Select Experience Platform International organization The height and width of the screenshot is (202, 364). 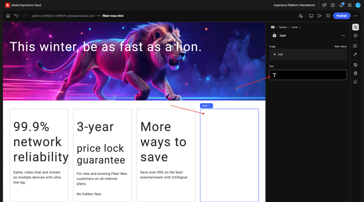coord(294,5)
